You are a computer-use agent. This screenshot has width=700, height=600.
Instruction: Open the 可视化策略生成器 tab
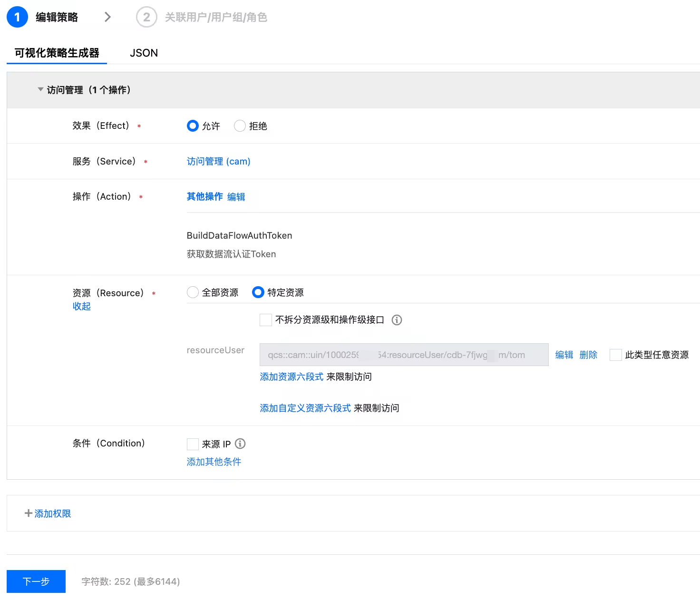tap(57, 53)
